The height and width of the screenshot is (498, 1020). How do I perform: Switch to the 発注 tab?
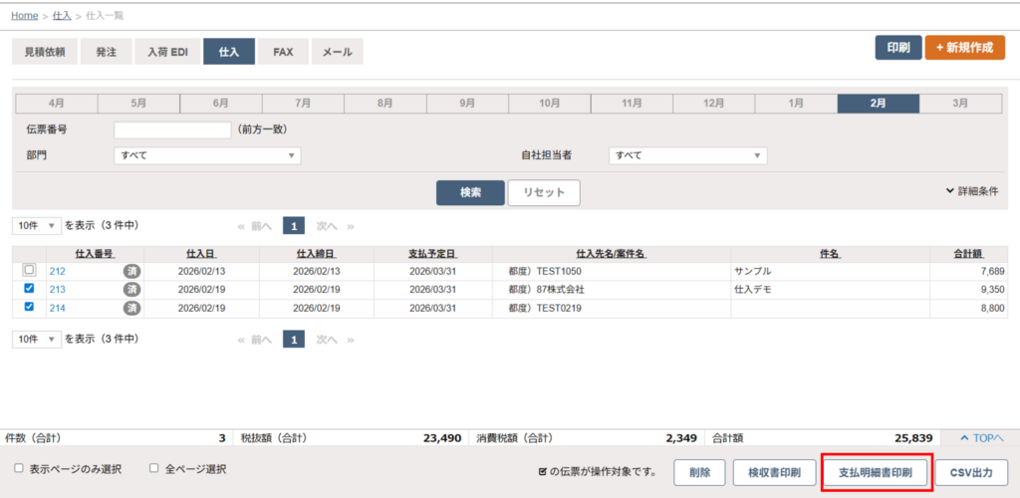[106, 52]
